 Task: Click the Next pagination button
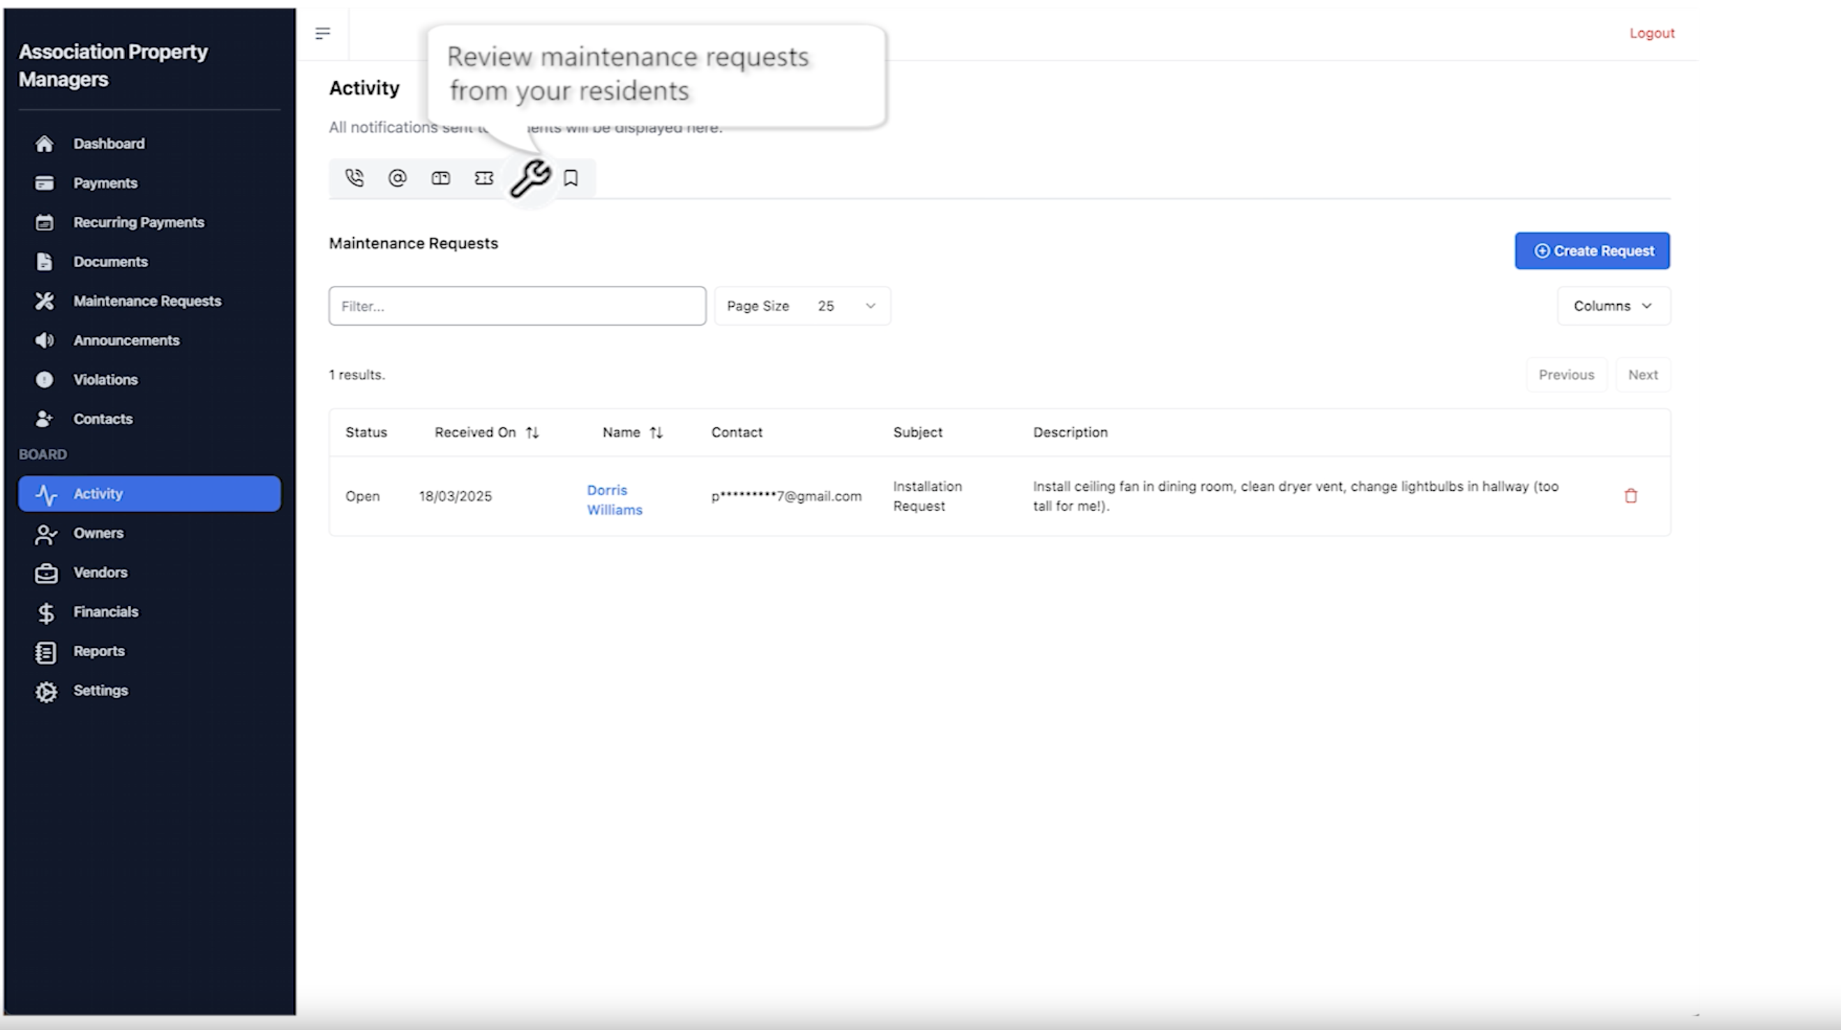[x=1641, y=374]
